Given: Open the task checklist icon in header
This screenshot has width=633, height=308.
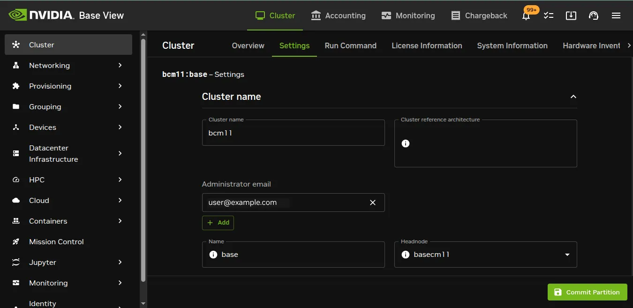Looking at the screenshot, I should (549, 15).
